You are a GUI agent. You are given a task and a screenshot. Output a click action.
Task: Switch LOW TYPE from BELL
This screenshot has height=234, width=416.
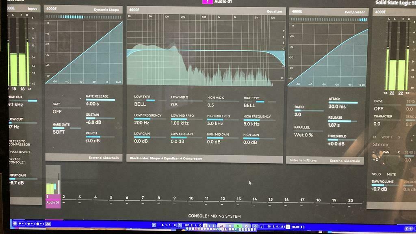coord(150,101)
